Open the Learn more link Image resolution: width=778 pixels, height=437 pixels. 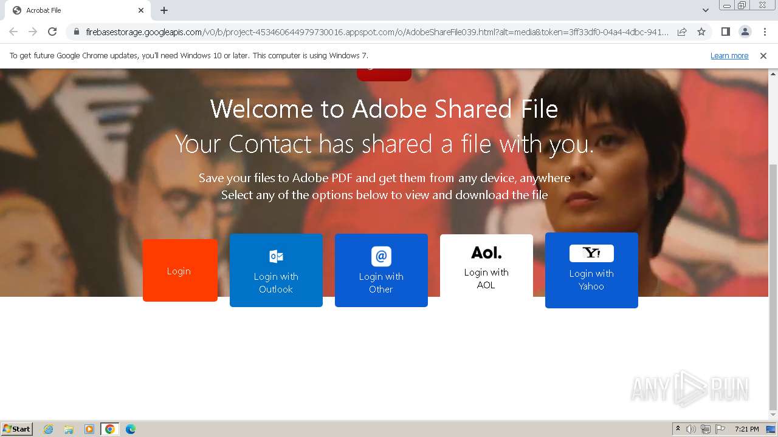coord(729,55)
